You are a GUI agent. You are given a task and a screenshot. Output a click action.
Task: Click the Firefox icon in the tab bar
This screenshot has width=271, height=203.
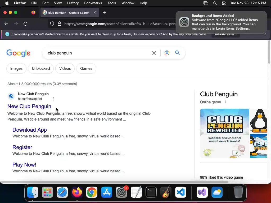pos(33,12)
